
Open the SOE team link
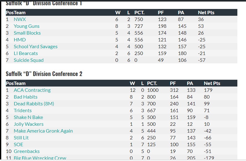(19, 145)
